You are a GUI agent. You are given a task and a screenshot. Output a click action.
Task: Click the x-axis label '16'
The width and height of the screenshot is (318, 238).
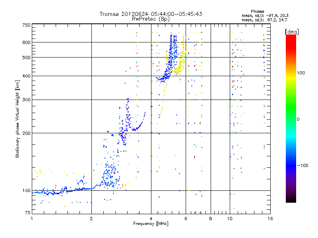tap(270, 219)
